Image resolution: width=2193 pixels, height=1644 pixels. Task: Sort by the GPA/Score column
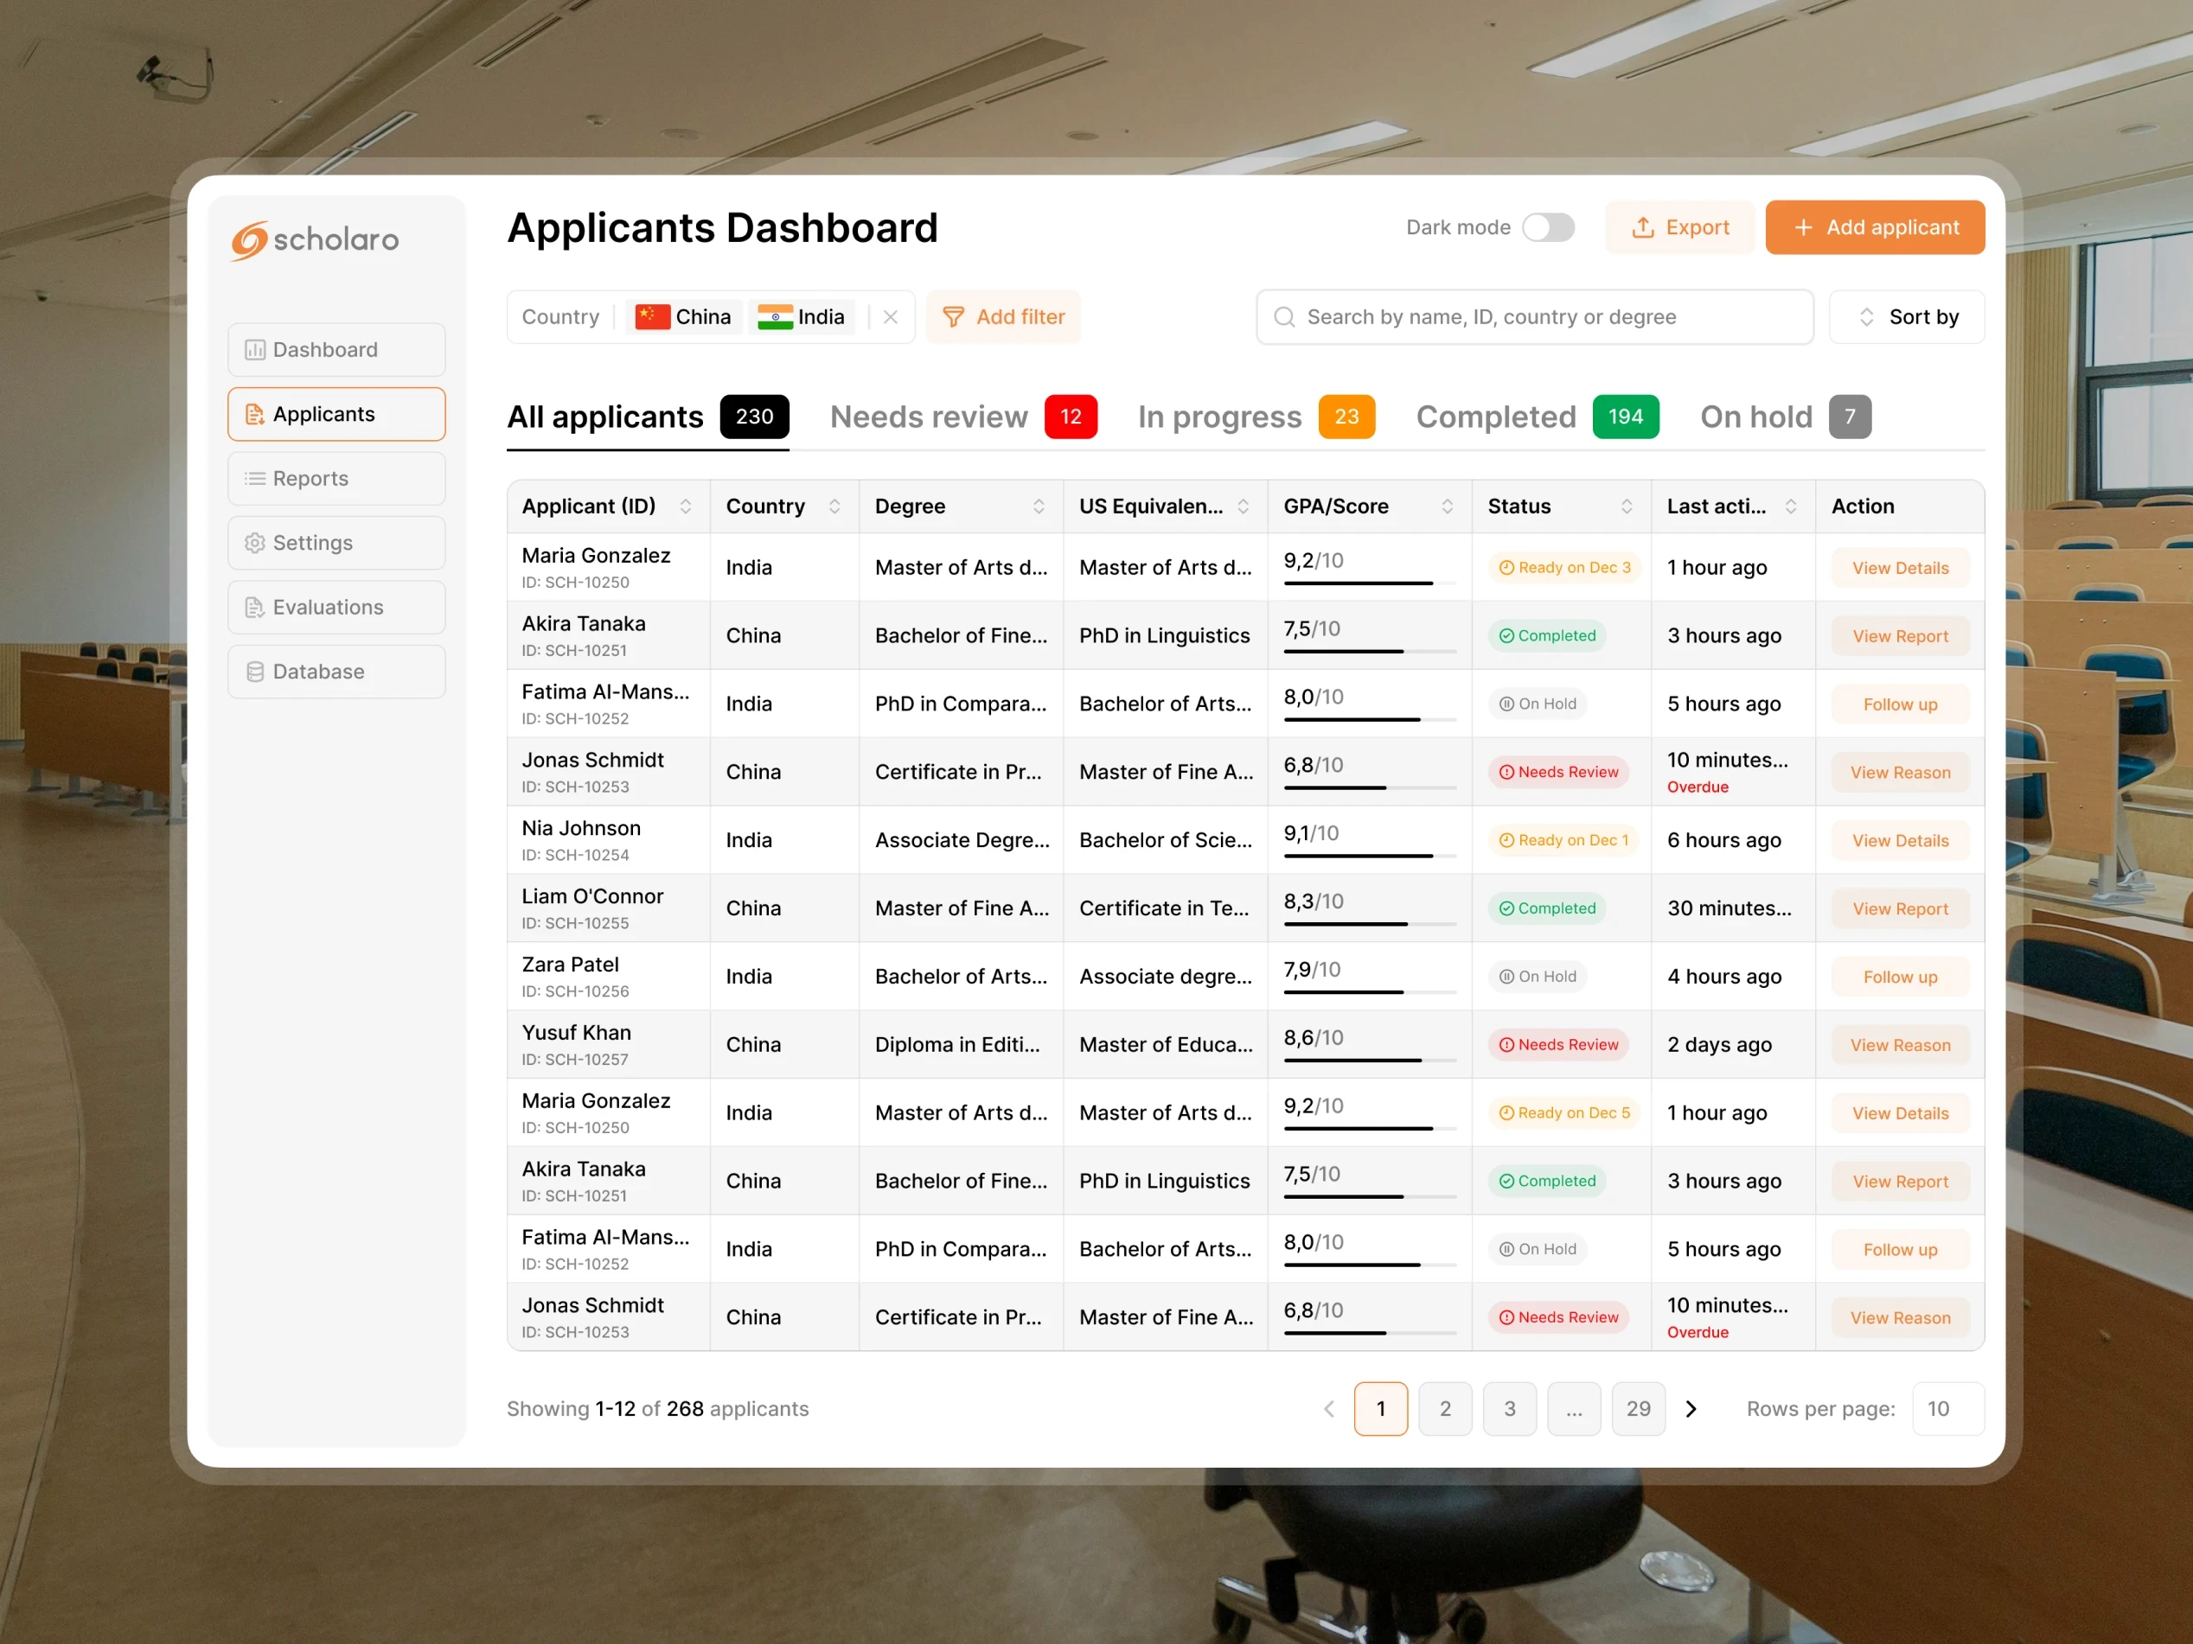pyautogui.click(x=1447, y=507)
